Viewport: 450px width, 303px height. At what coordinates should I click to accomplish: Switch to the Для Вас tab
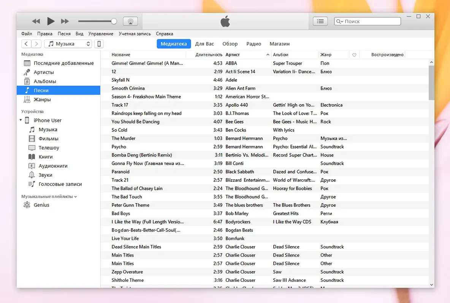point(204,44)
